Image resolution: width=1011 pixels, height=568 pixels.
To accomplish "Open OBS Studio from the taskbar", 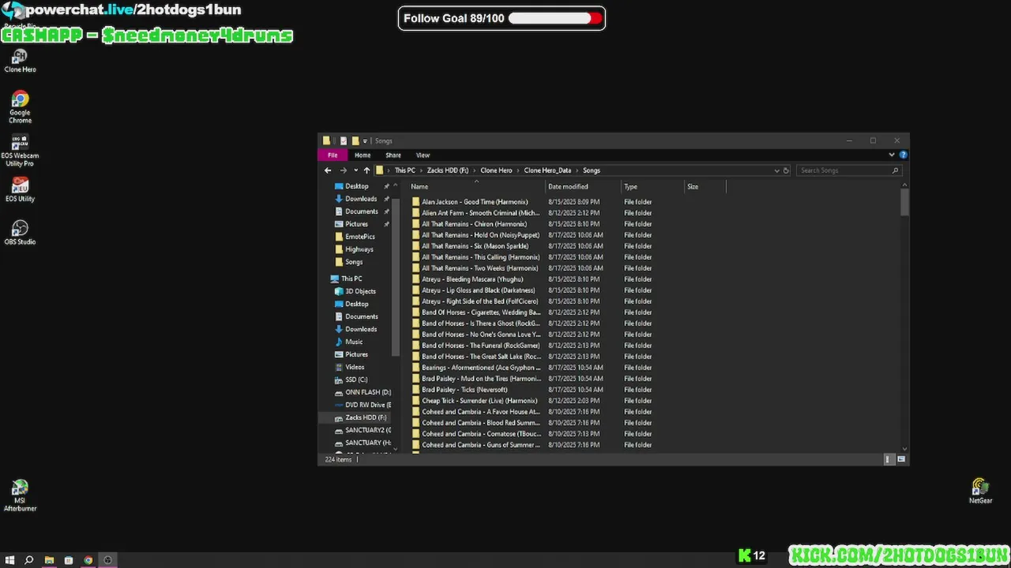I will (x=108, y=560).
